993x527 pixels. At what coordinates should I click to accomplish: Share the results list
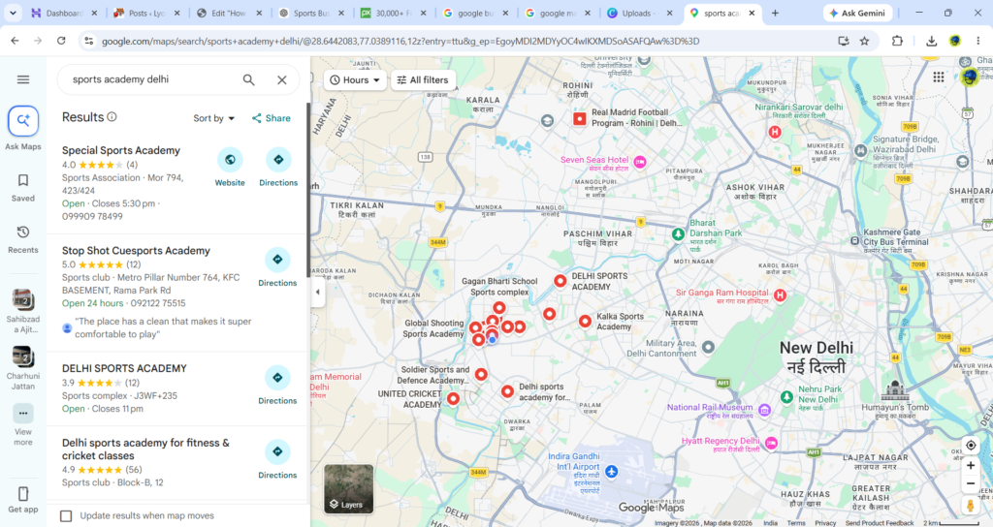[272, 118]
